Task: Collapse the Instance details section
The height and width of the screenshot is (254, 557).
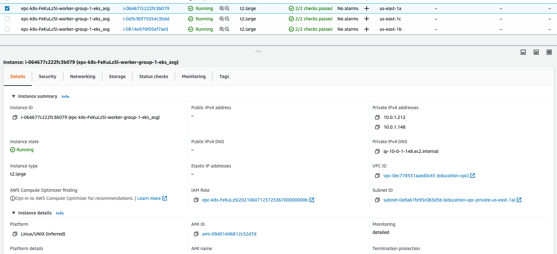Action: pos(14,213)
